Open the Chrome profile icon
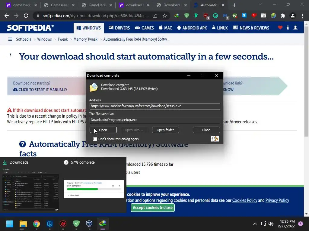Viewport: 309px width, 231px height. point(293,16)
